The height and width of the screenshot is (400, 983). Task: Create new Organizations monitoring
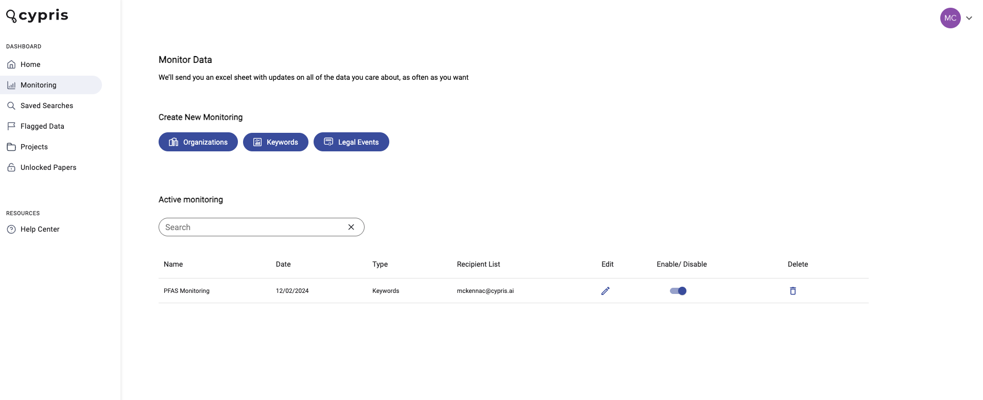click(198, 142)
